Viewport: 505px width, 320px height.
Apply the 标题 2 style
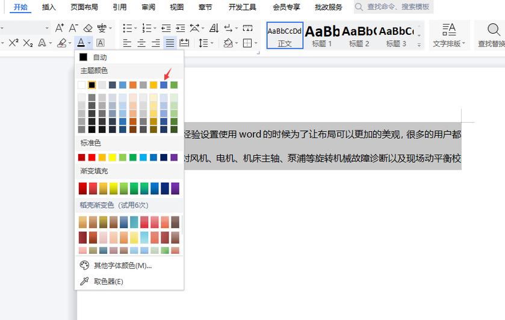click(359, 35)
